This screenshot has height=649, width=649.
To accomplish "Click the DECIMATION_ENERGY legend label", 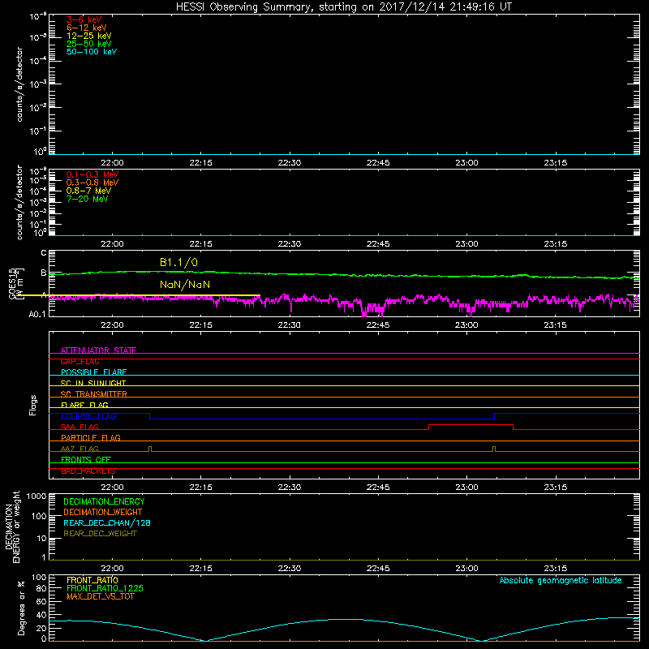I will tap(104, 501).
